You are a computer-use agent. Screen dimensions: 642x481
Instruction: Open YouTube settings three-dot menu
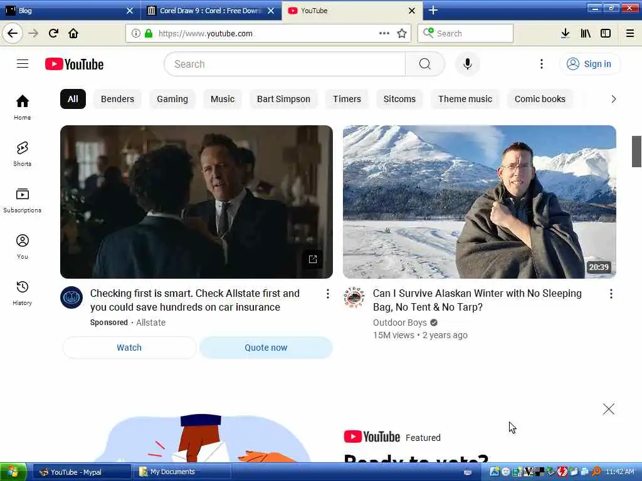541,64
